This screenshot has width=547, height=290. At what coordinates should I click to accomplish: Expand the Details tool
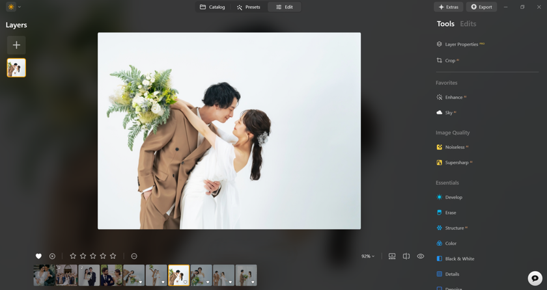(448, 274)
